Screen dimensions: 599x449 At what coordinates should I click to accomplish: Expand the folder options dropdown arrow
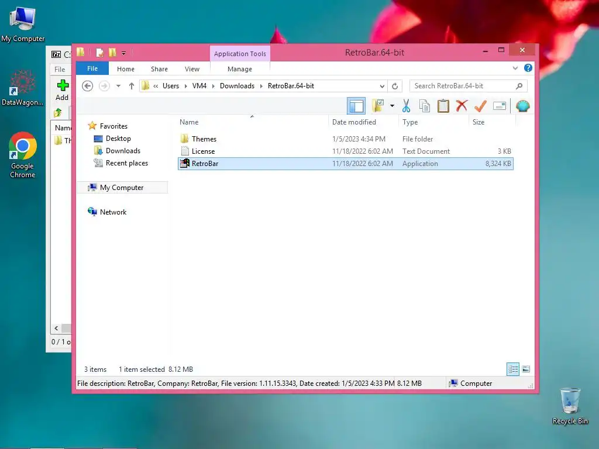[392, 106]
